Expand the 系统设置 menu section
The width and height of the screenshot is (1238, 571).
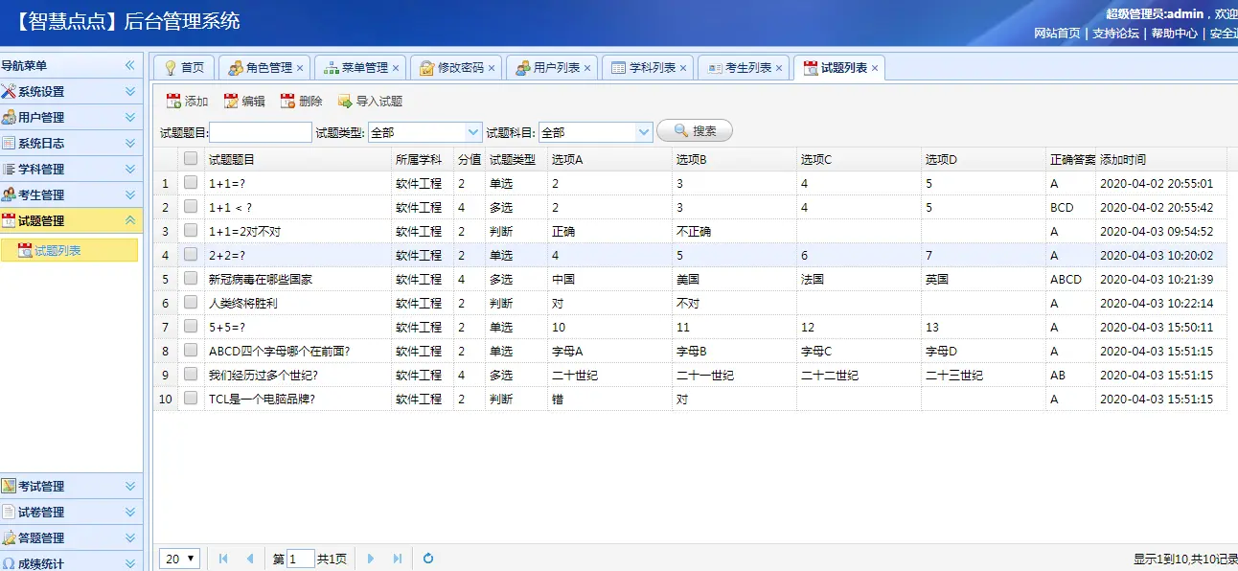pos(130,91)
